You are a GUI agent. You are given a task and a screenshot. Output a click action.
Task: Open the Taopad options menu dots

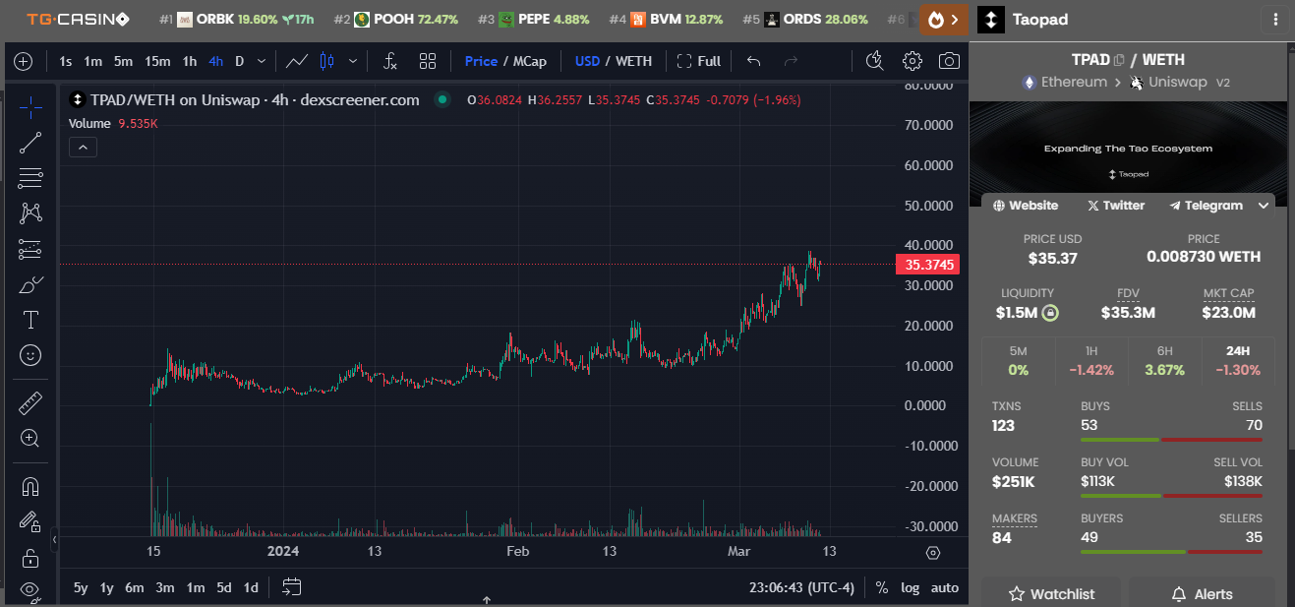click(x=1275, y=19)
